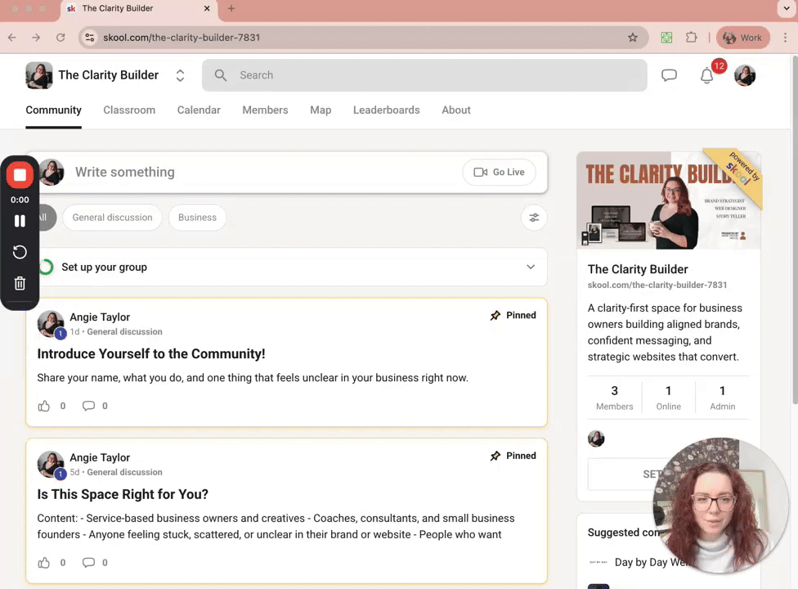Pause the screen recording

[20, 220]
